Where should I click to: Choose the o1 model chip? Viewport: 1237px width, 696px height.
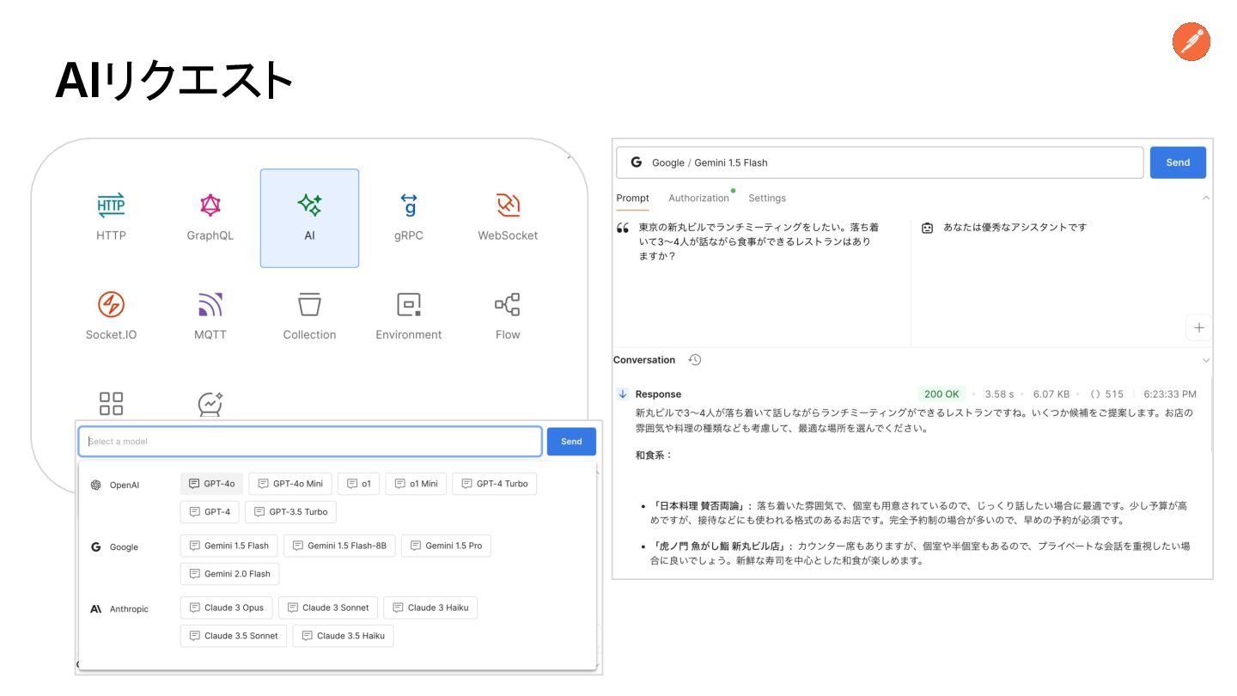tap(358, 484)
